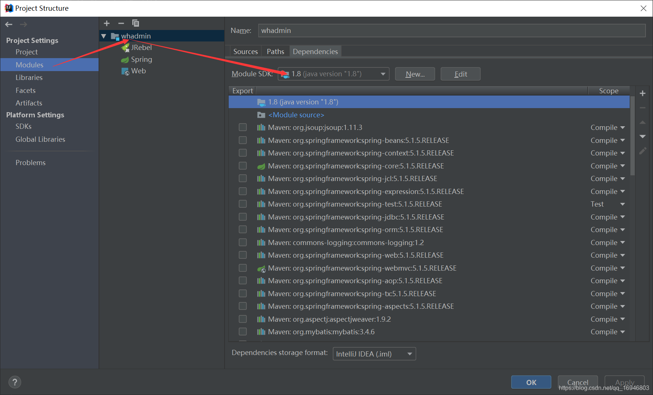653x395 pixels.
Task: Copy the whadmin module via copy icon
Action: pos(136,23)
